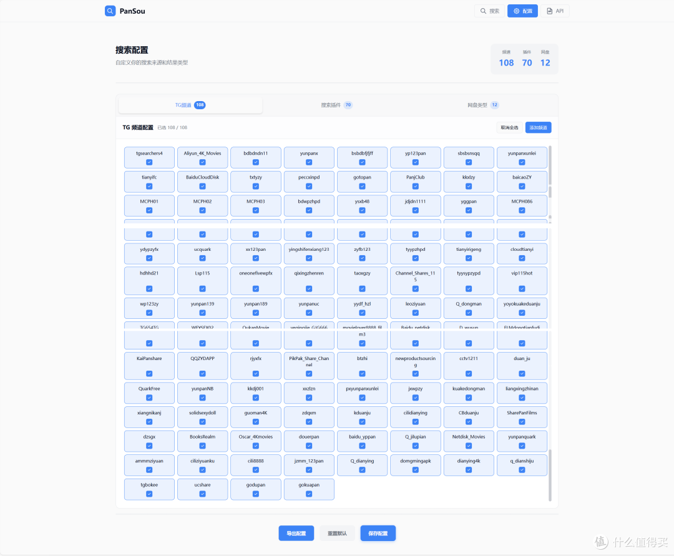Click the 重置默认 button
This screenshot has height=556, width=674.
[x=337, y=534]
